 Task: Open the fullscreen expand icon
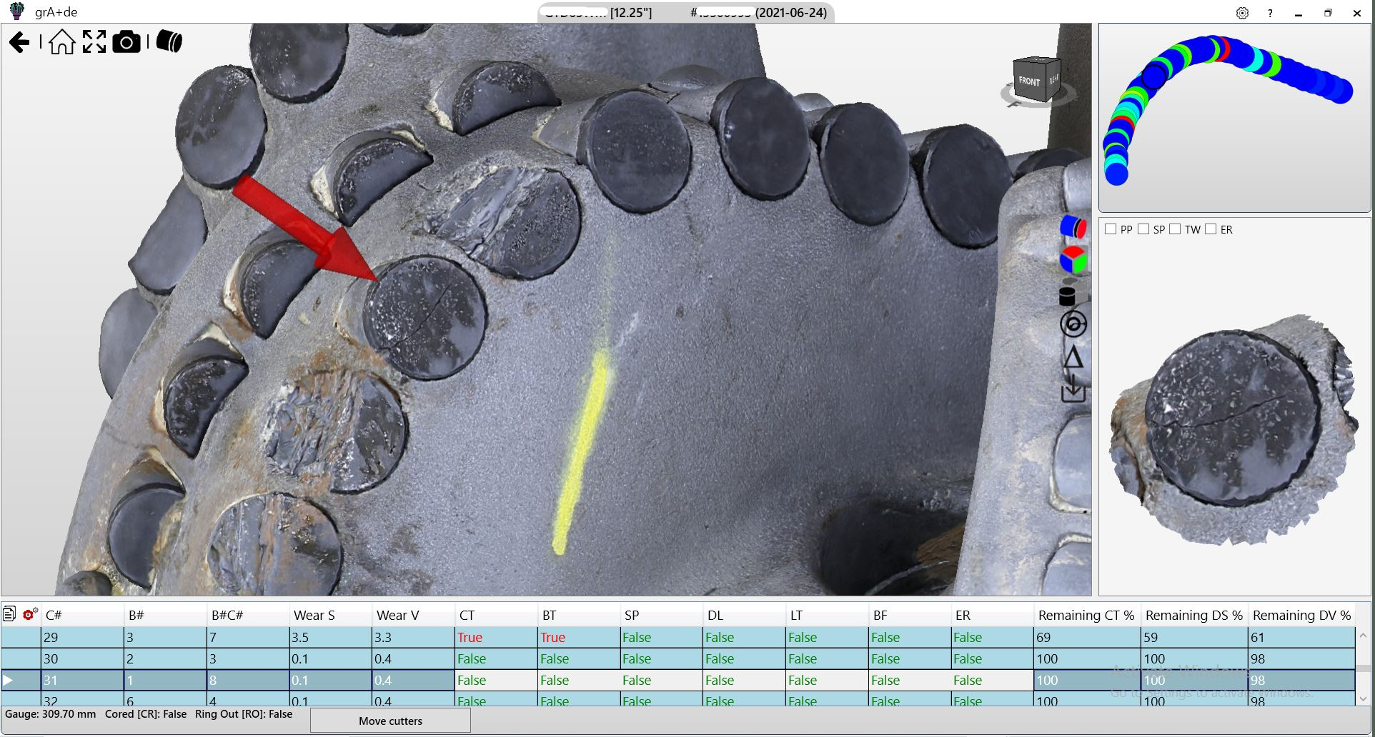click(94, 41)
